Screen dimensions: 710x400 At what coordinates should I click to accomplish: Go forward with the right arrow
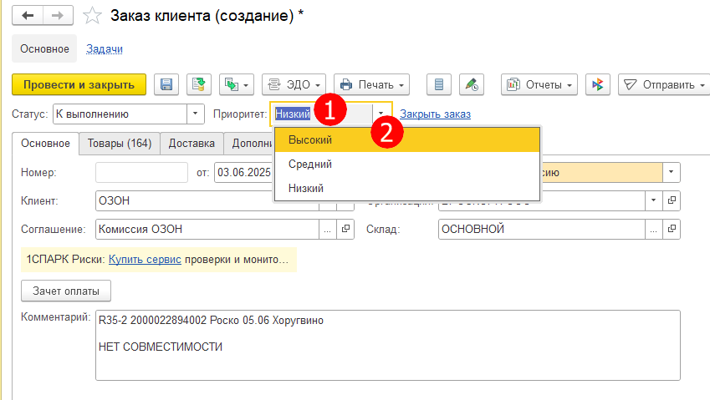click(58, 16)
